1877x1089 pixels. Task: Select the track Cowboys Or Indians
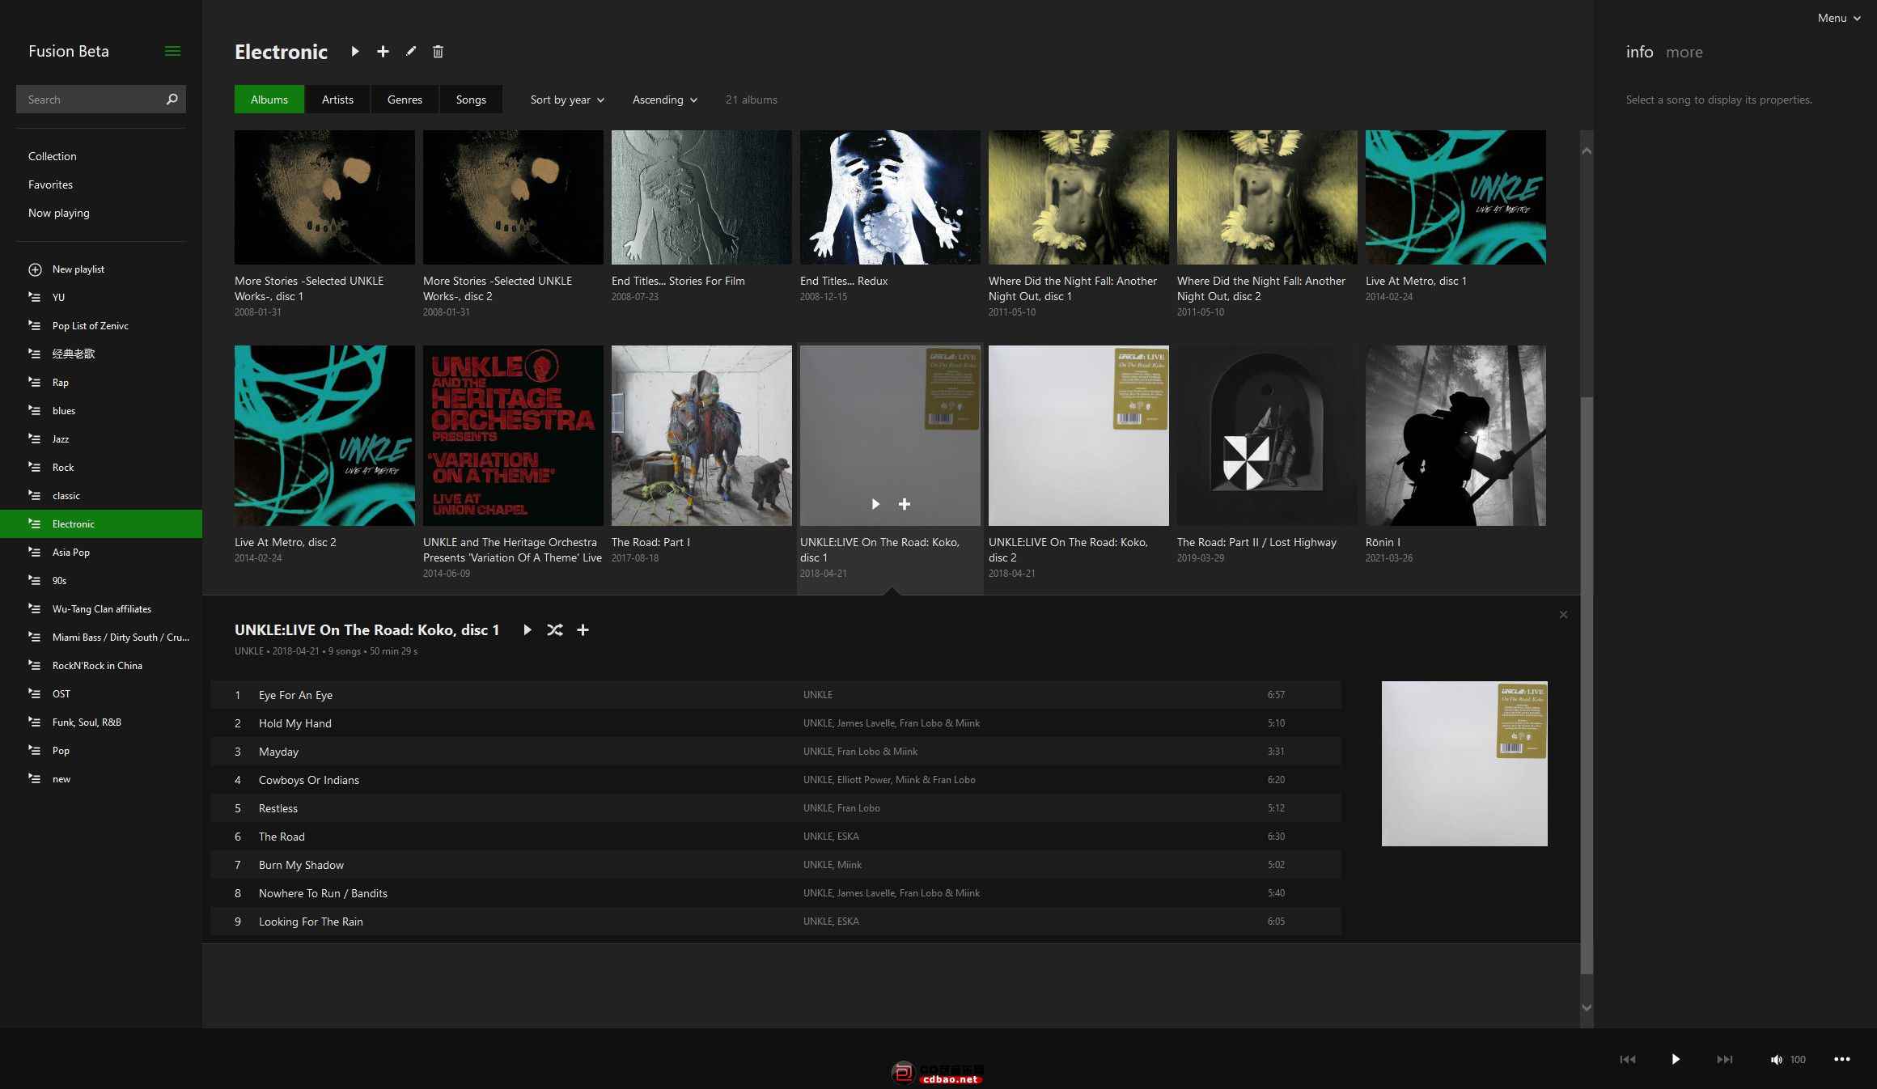click(776, 780)
